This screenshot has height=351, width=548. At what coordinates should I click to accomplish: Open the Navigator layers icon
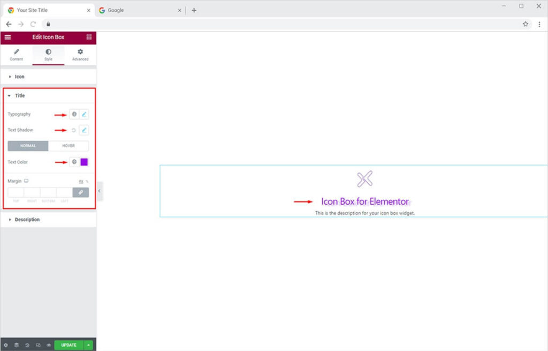[16, 345]
